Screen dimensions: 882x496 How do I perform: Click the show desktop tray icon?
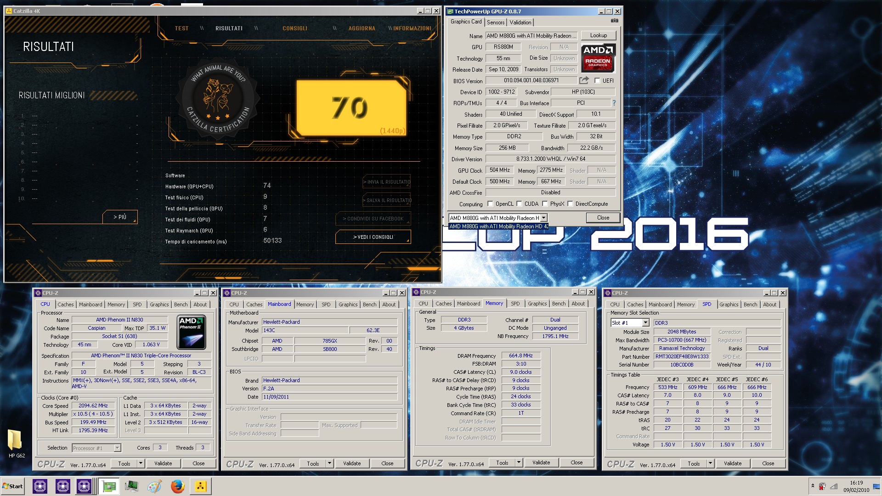[877, 486]
